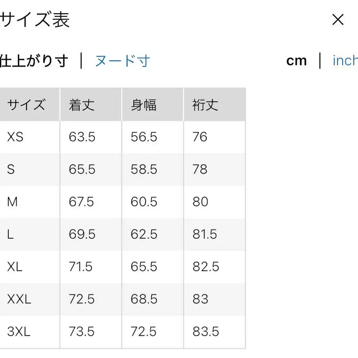Select the XL size label
This screenshot has width=358, height=358.
[x=14, y=267]
